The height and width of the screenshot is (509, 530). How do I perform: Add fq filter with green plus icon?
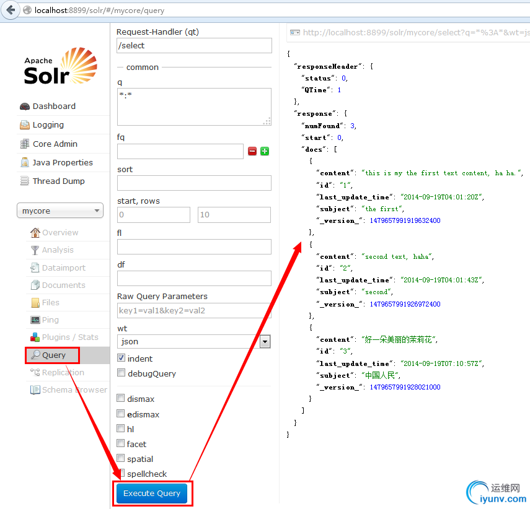pos(265,151)
